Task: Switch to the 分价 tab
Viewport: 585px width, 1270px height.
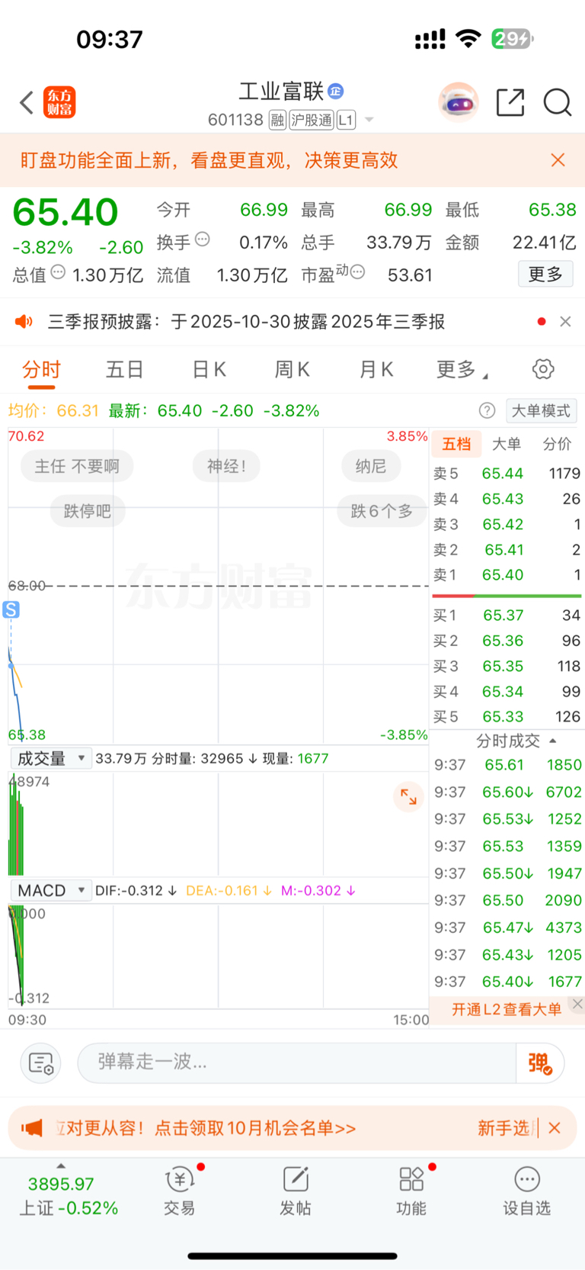Action: [x=558, y=444]
